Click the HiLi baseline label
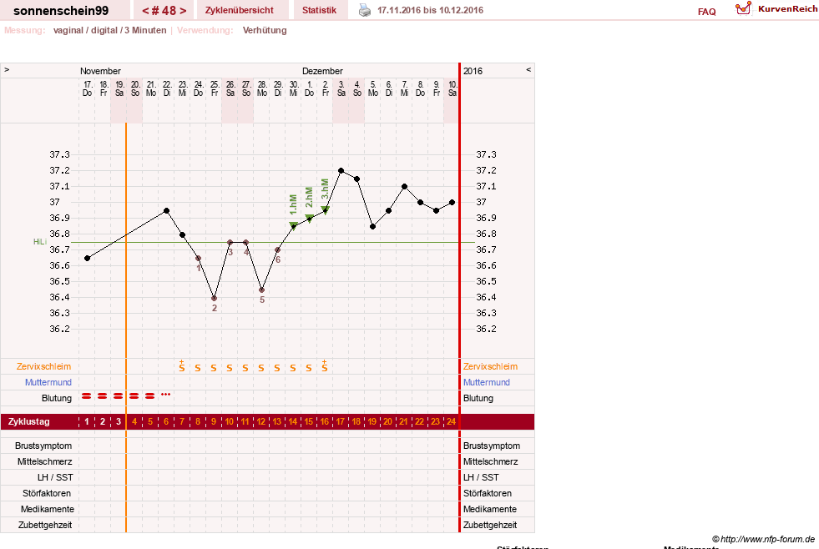This screenshot has width=819, height=549. pyautogui.click(x=40, y=242)
